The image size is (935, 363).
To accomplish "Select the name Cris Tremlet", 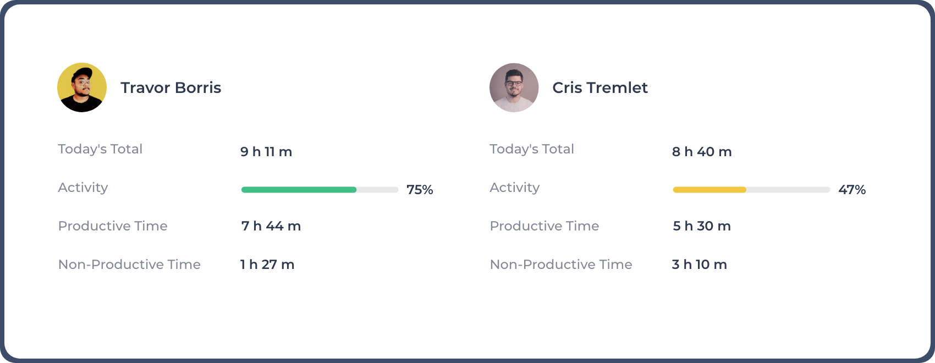I will coord(600,87).
